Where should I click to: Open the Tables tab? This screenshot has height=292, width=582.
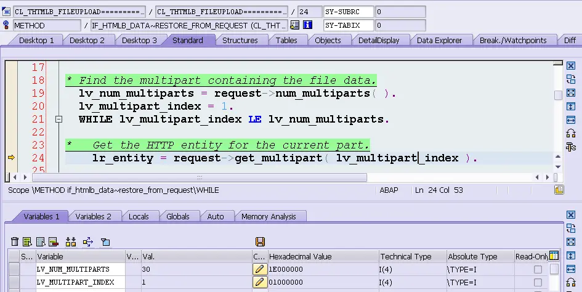[x=286, y=40]
